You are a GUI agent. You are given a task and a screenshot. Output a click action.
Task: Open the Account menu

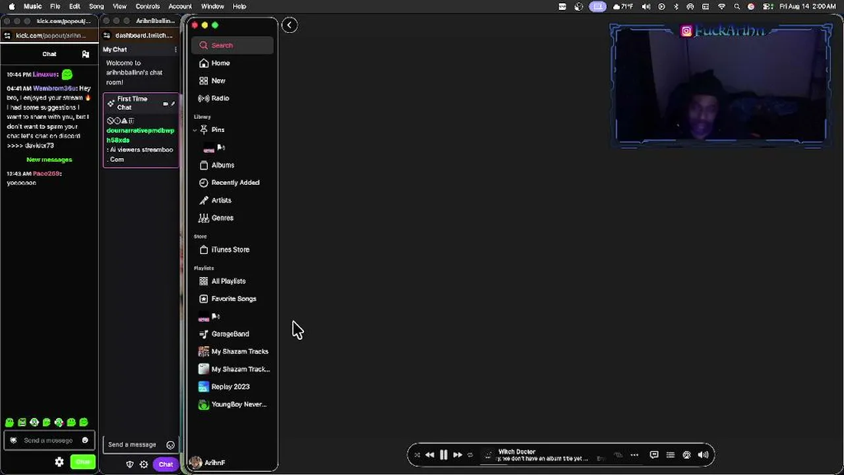pyautogui.click(x=180, y=7)
